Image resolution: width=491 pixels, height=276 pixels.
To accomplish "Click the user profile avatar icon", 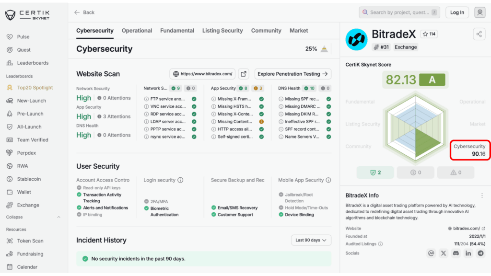I will (x=479, y=12).
